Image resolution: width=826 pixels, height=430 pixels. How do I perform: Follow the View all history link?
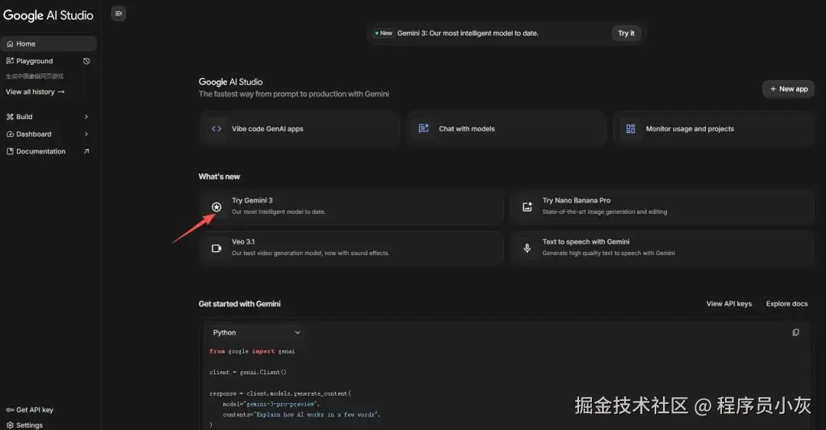click(x=35, y=92)
